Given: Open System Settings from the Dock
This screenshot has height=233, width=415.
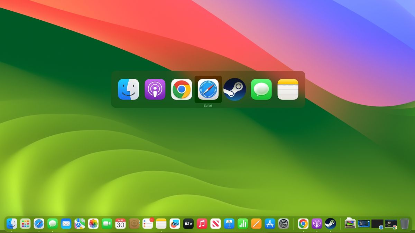Looking at the screenshot, I should click(x=283, y=224).
